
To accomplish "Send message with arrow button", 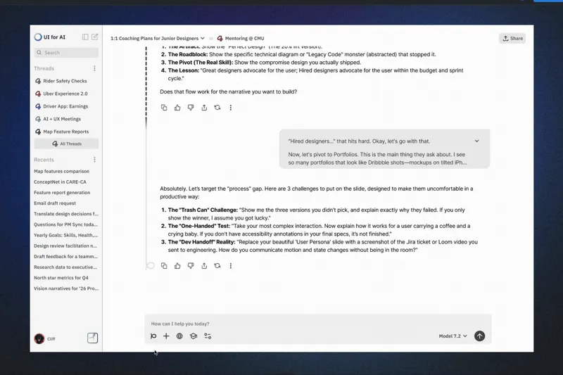I will click(479, 336).
